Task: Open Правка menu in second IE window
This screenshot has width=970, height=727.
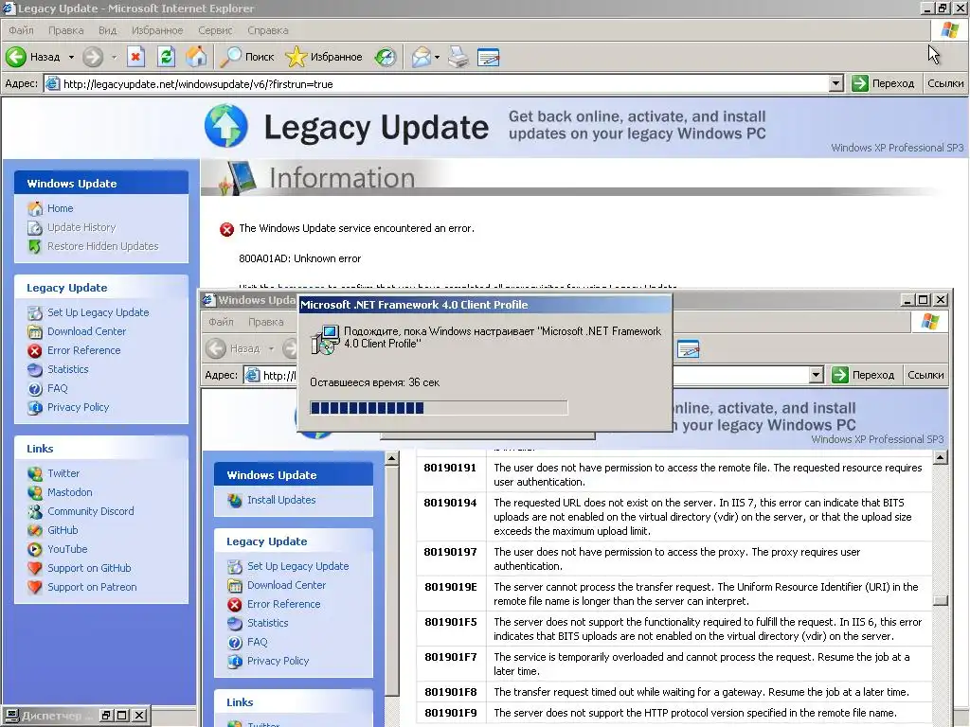Action: [x=266, y=322]
